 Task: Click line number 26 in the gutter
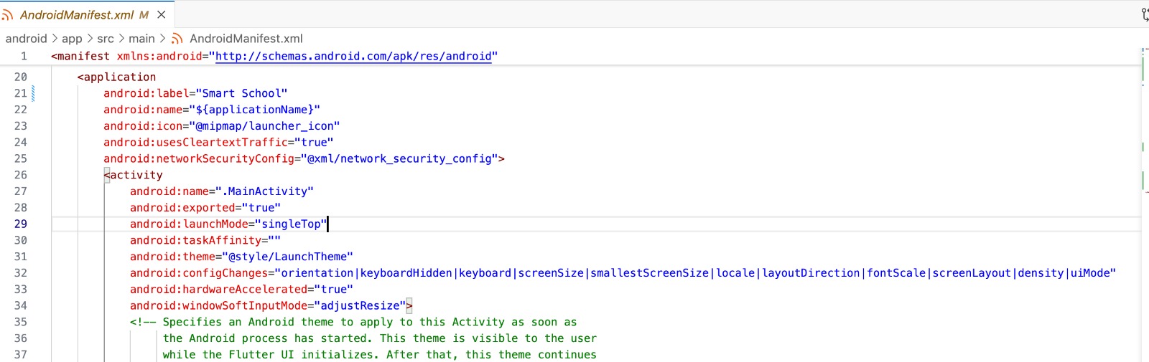[21, 175]
